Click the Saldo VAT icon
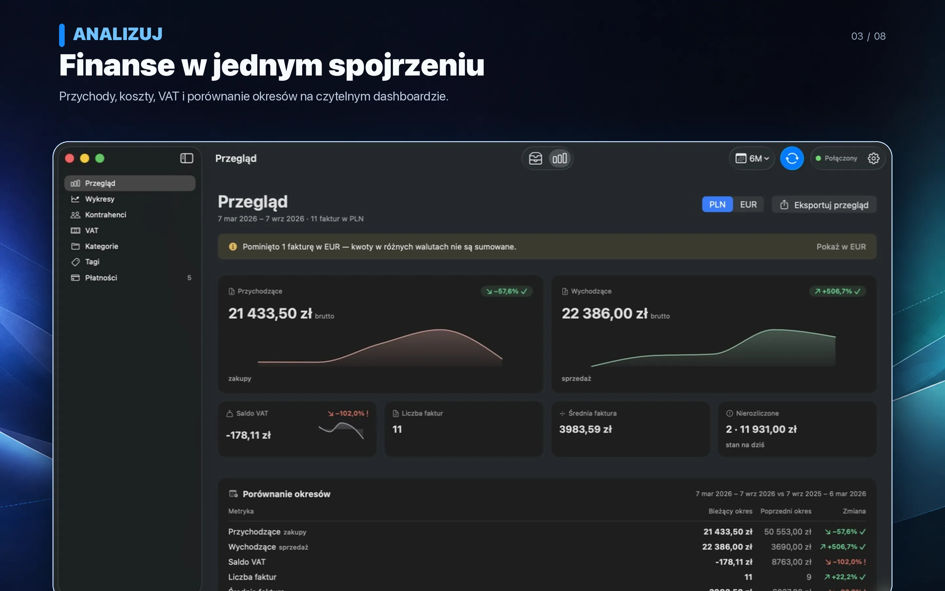945x591 pixels. click(230, 414)
